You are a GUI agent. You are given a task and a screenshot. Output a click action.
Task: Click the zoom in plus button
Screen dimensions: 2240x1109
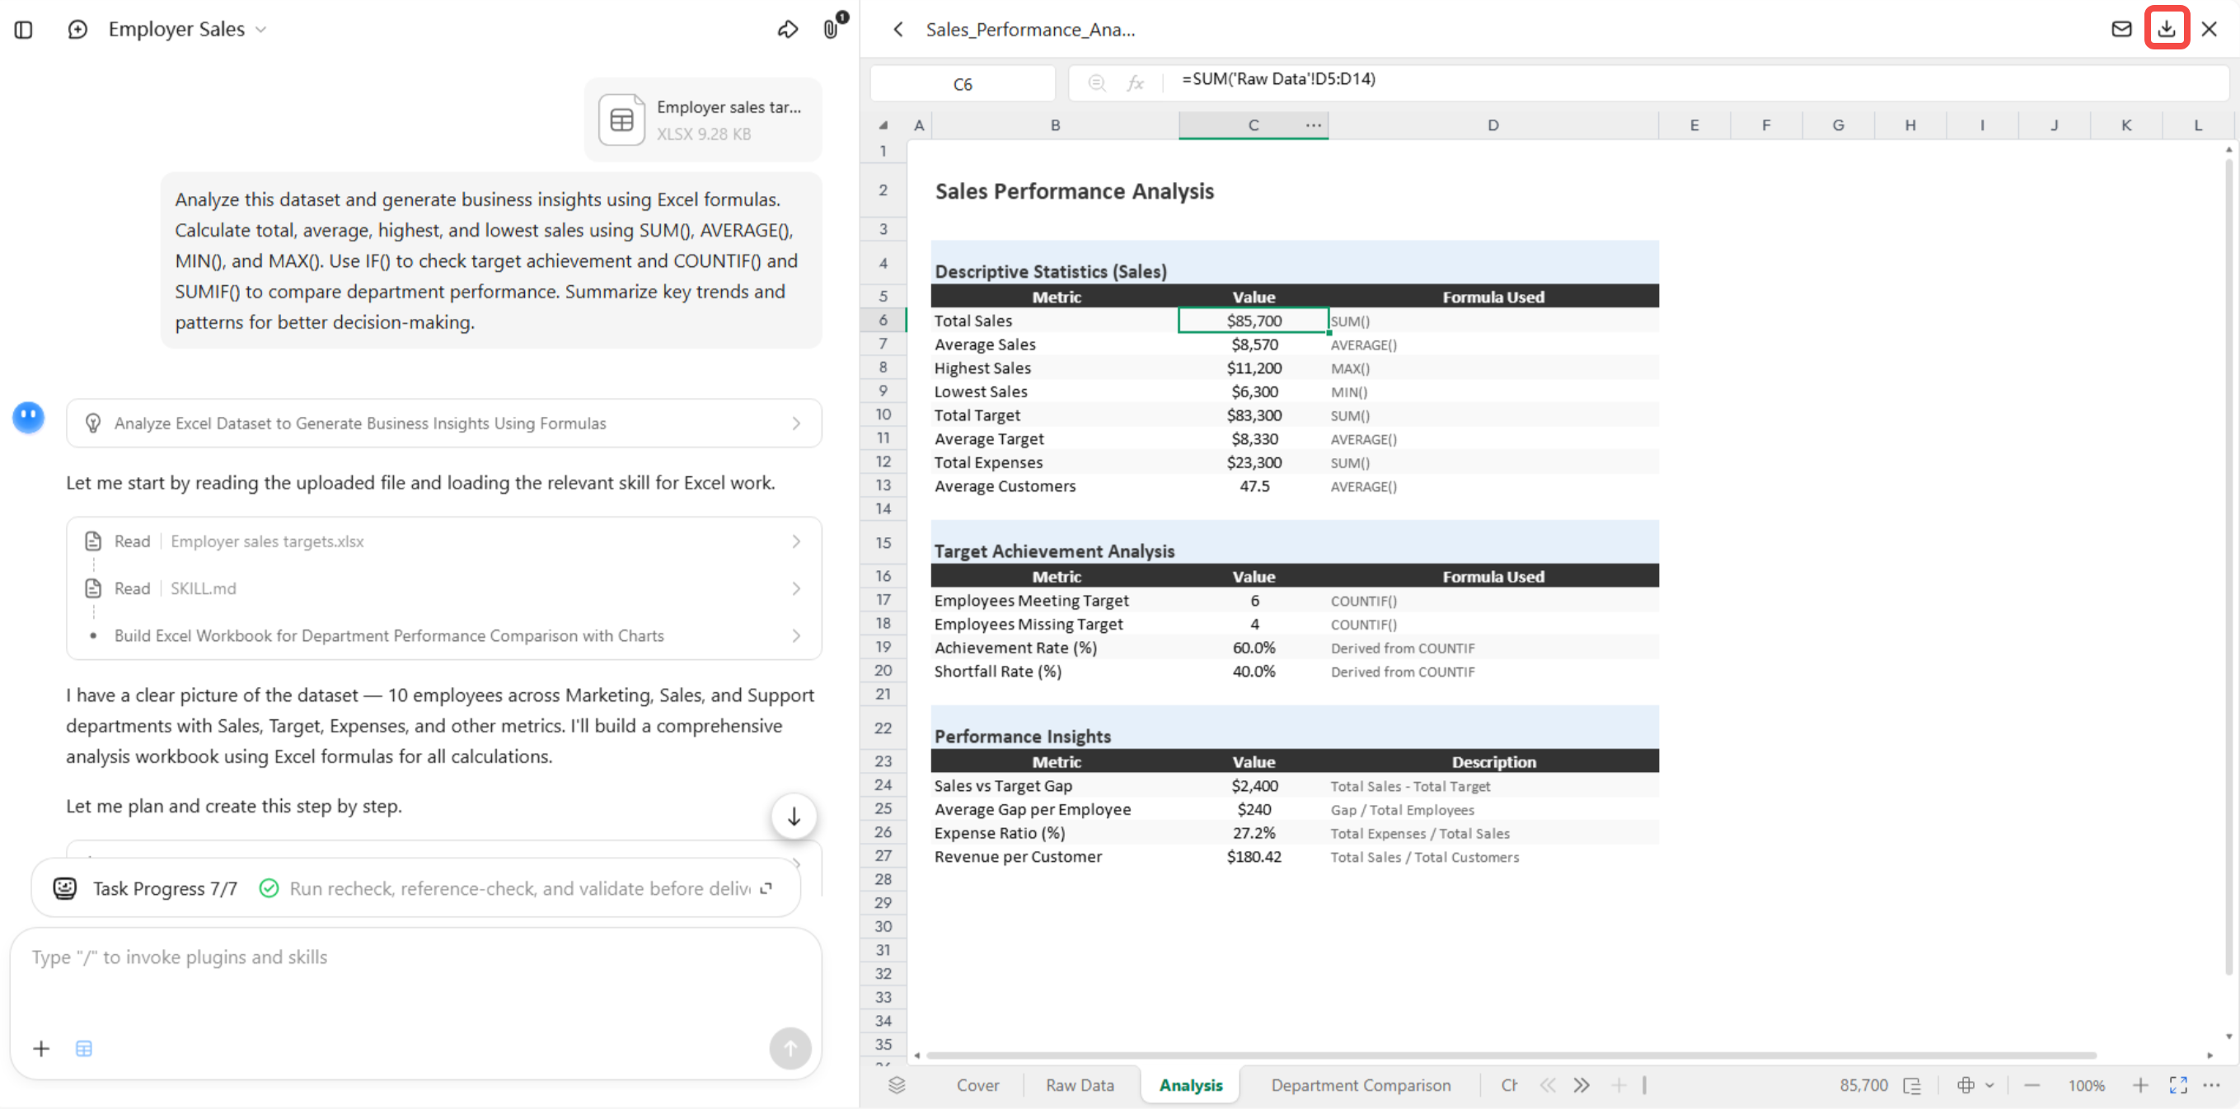(2140, 1084)
